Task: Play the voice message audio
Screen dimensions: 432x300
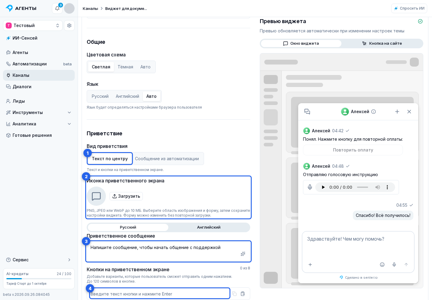Action: 323,187
